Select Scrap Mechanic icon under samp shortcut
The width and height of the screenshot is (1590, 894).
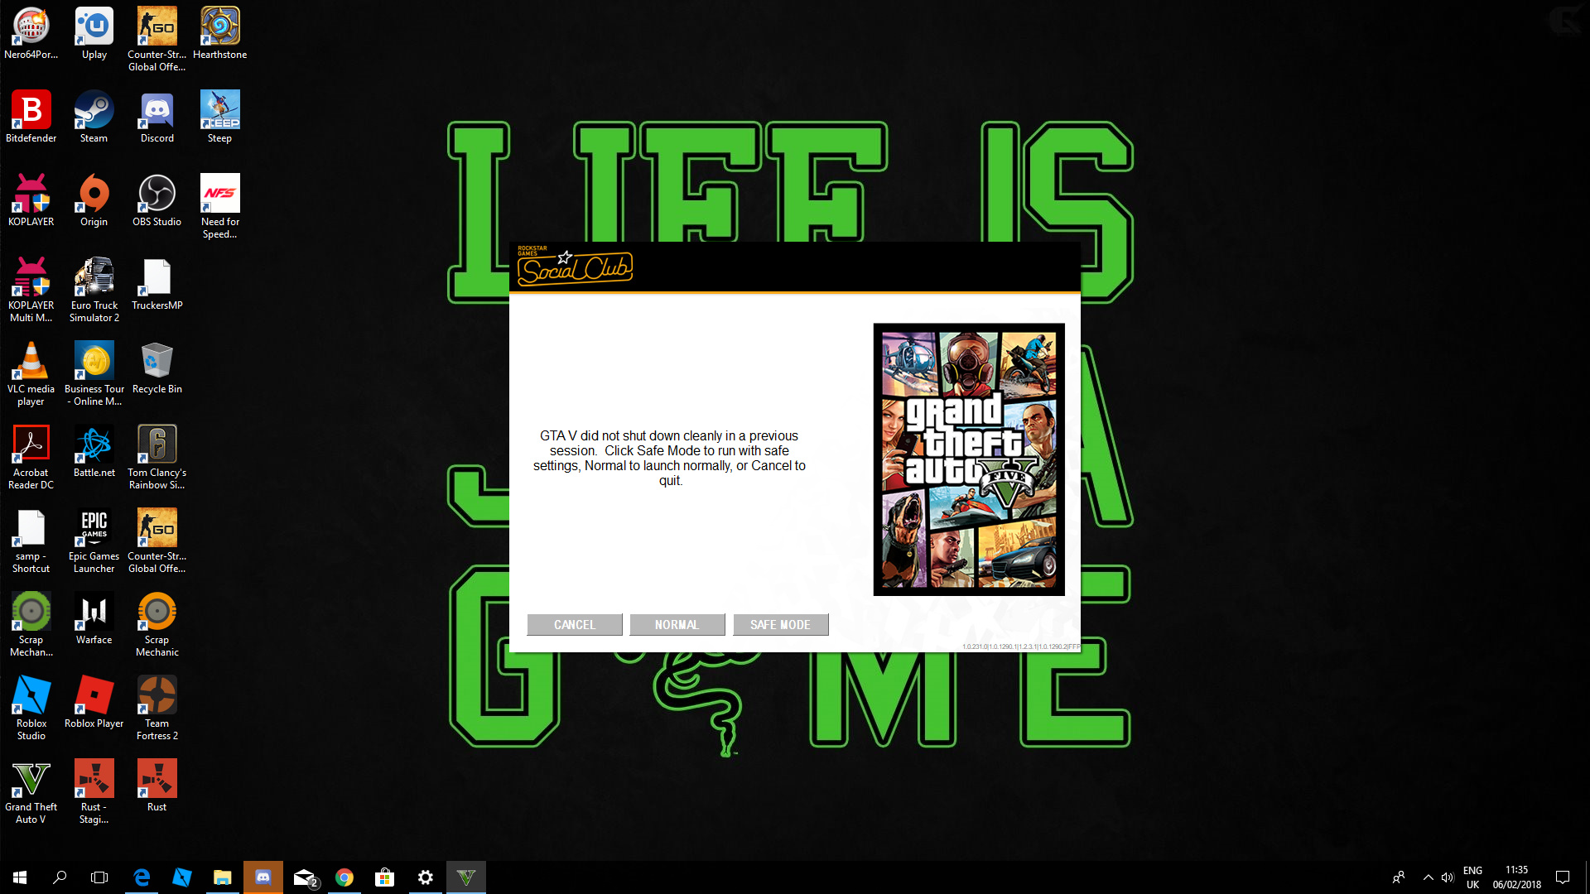[31, 625]
